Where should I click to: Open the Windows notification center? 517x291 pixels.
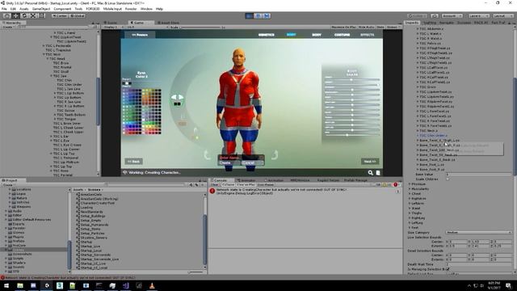[508, 285]
